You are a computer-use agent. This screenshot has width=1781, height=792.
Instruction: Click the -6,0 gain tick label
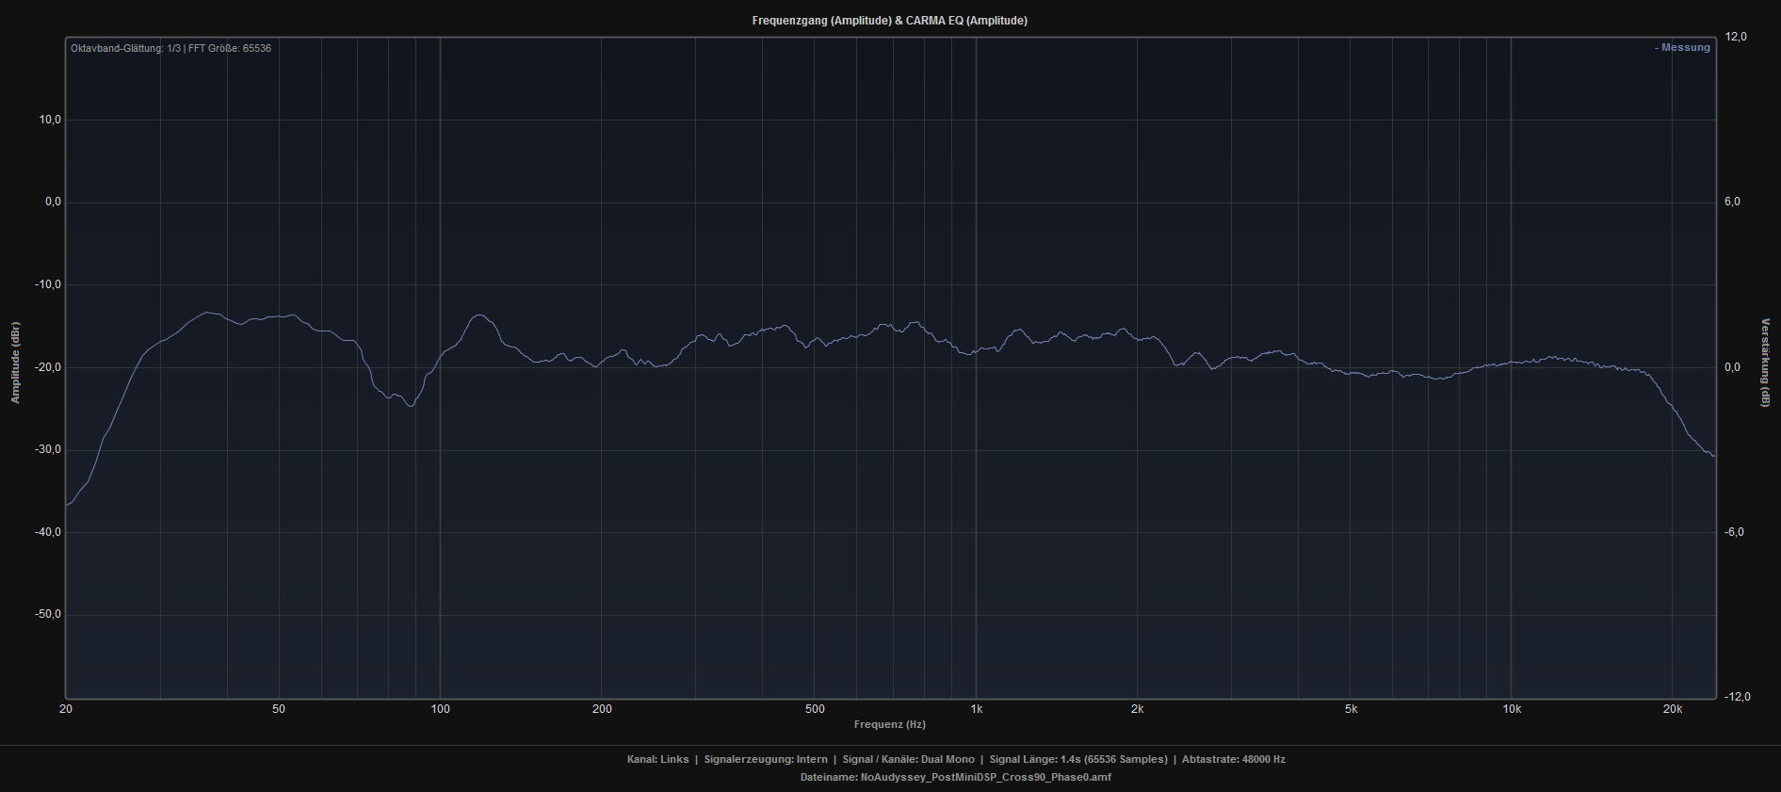tap(1732, 532)
